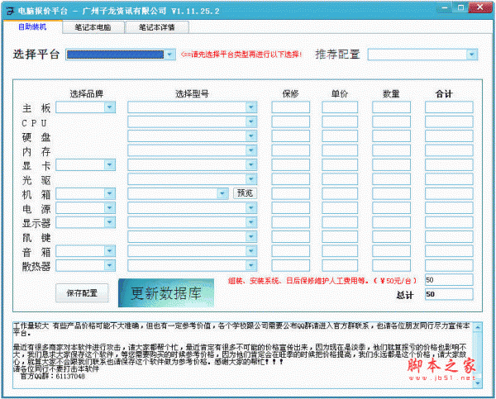Click the 主板 单价 field
The width and height of the screenshot is (496, 399).
[x=340, y=107]
